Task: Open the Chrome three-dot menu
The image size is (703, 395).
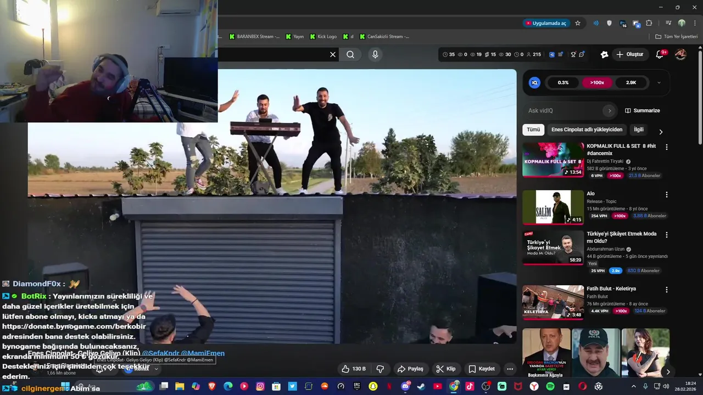Action: tap(694, 23)
